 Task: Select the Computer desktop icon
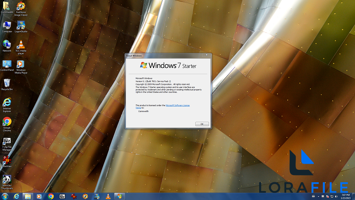(x=7, y=27)
